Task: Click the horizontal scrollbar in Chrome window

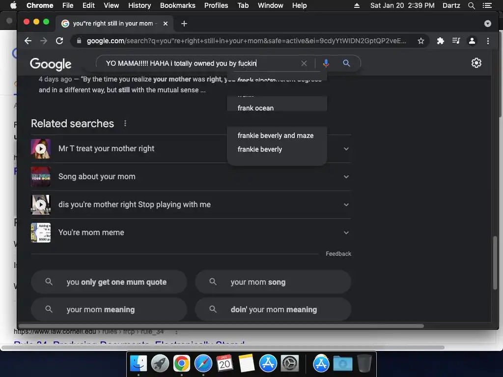Action: pyautogui.click(x=222, y=326)
